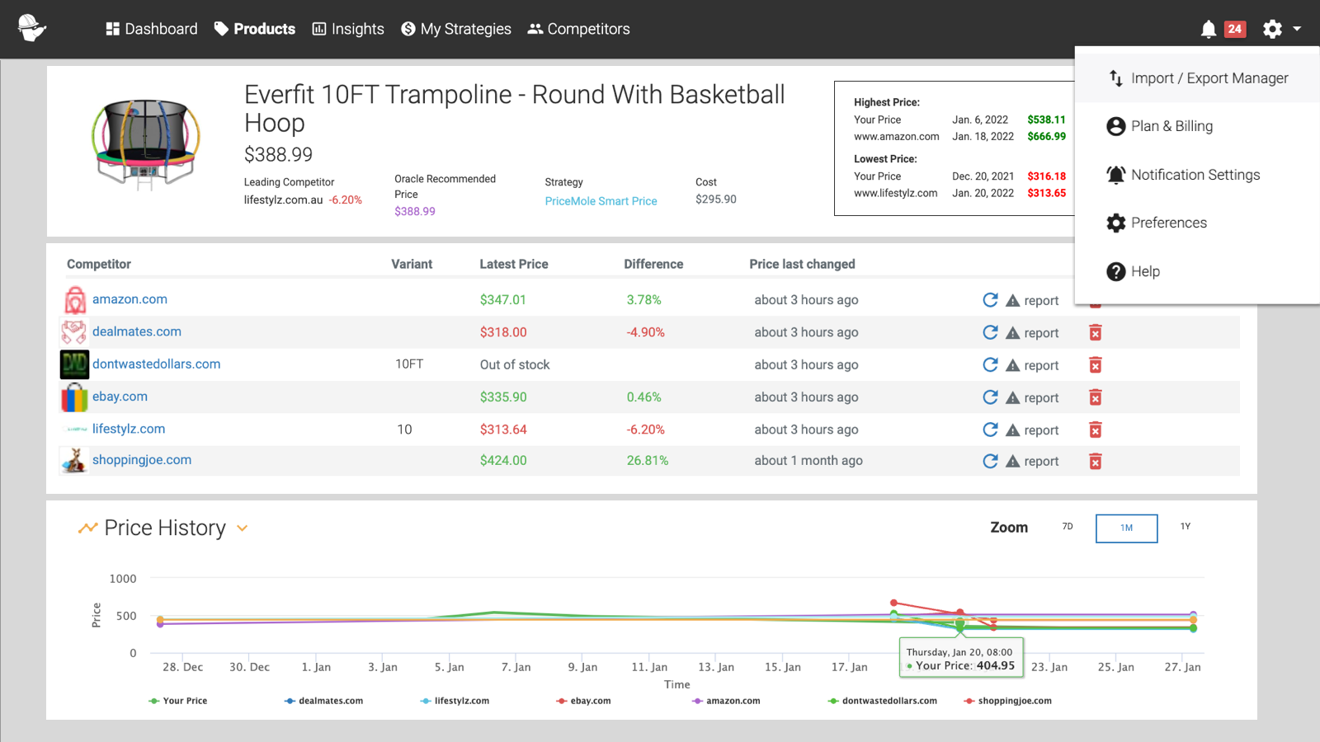Refresh the amazon.com competitor price

990,300
